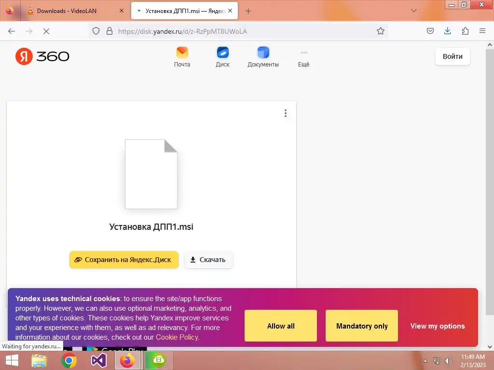
Task: Select the Установка ДПП1.msi browser tab
Action: pos(184,11)
